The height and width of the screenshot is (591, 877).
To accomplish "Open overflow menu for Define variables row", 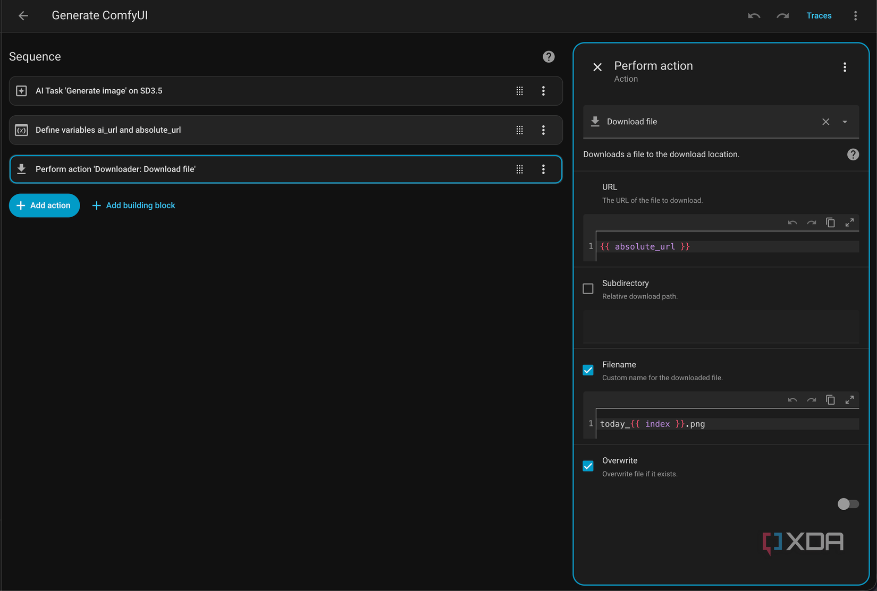I will point(543,130).
